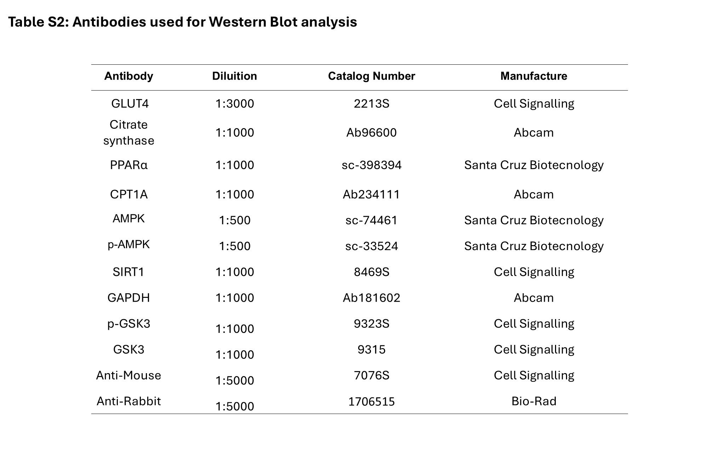
Task: Select the PPARα antibody cell
Action: click(129, 165)
